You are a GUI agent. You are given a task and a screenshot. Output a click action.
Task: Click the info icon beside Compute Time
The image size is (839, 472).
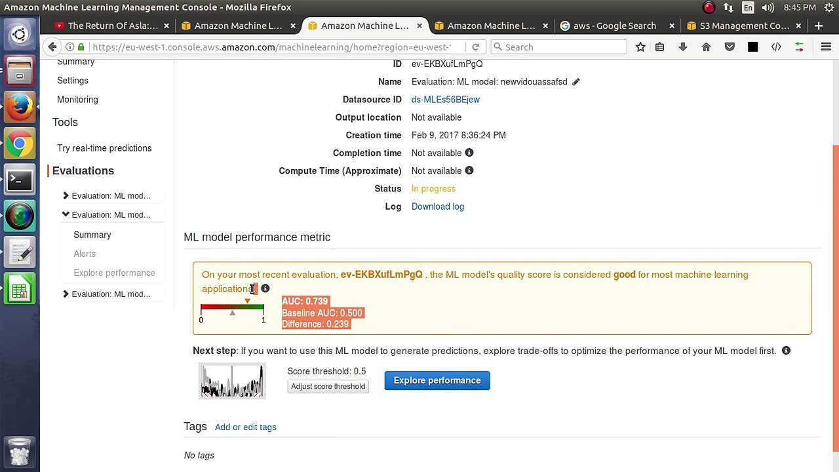469,170
